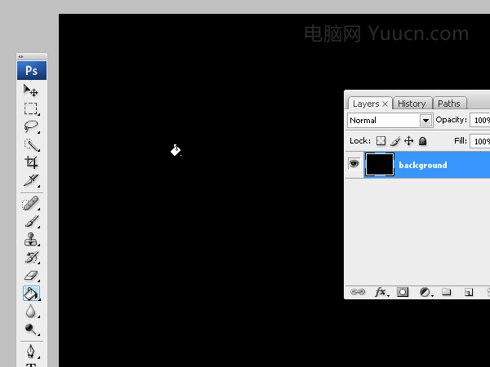This screenshot has height=367, width=490.
Task: Select the Paint Bucket tool
Action: pyautogui.click(x=31, y=294)
